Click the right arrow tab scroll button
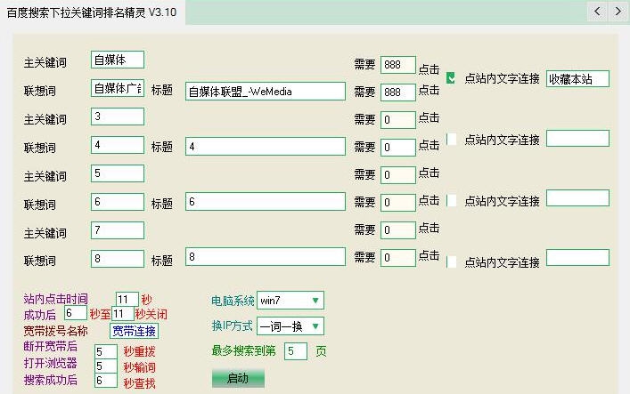Image resolution: width=630 pixels, height=394 pixels. click(x=618, y=12)
